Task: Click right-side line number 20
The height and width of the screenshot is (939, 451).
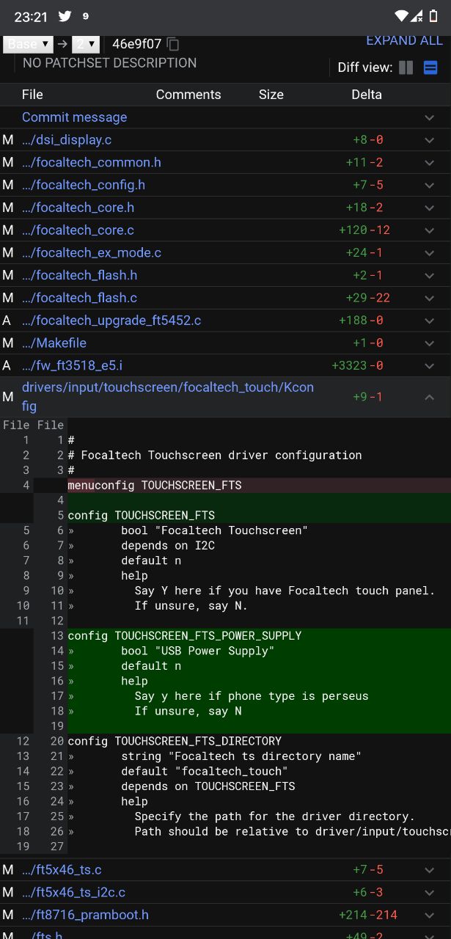Action: 57,741
